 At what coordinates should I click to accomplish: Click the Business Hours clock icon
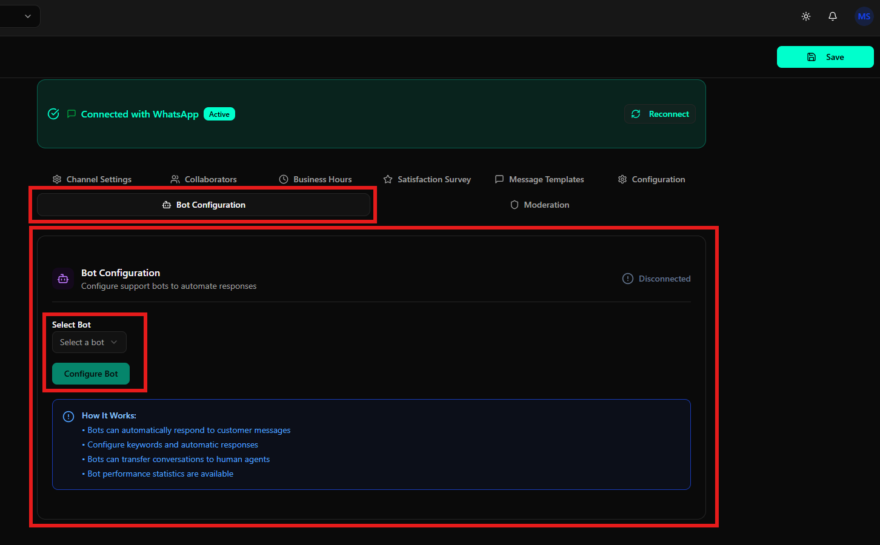click(284, 179)
